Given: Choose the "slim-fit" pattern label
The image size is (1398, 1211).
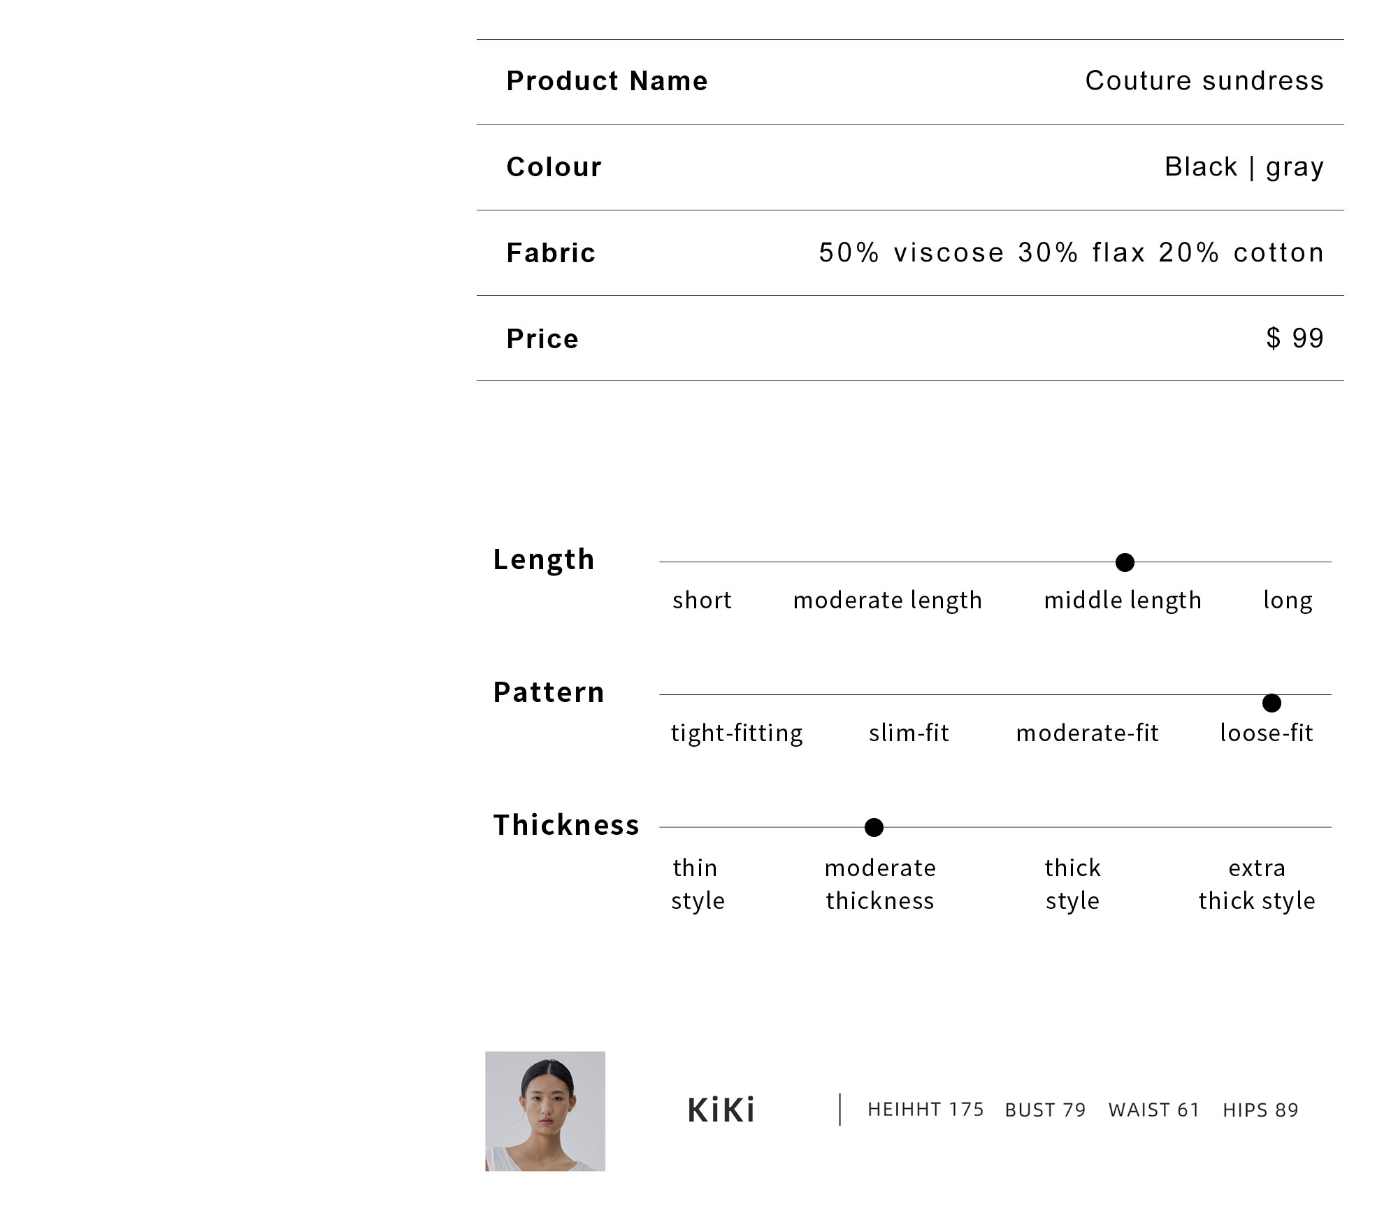Looking at the screenshot, I should (909, 733).
